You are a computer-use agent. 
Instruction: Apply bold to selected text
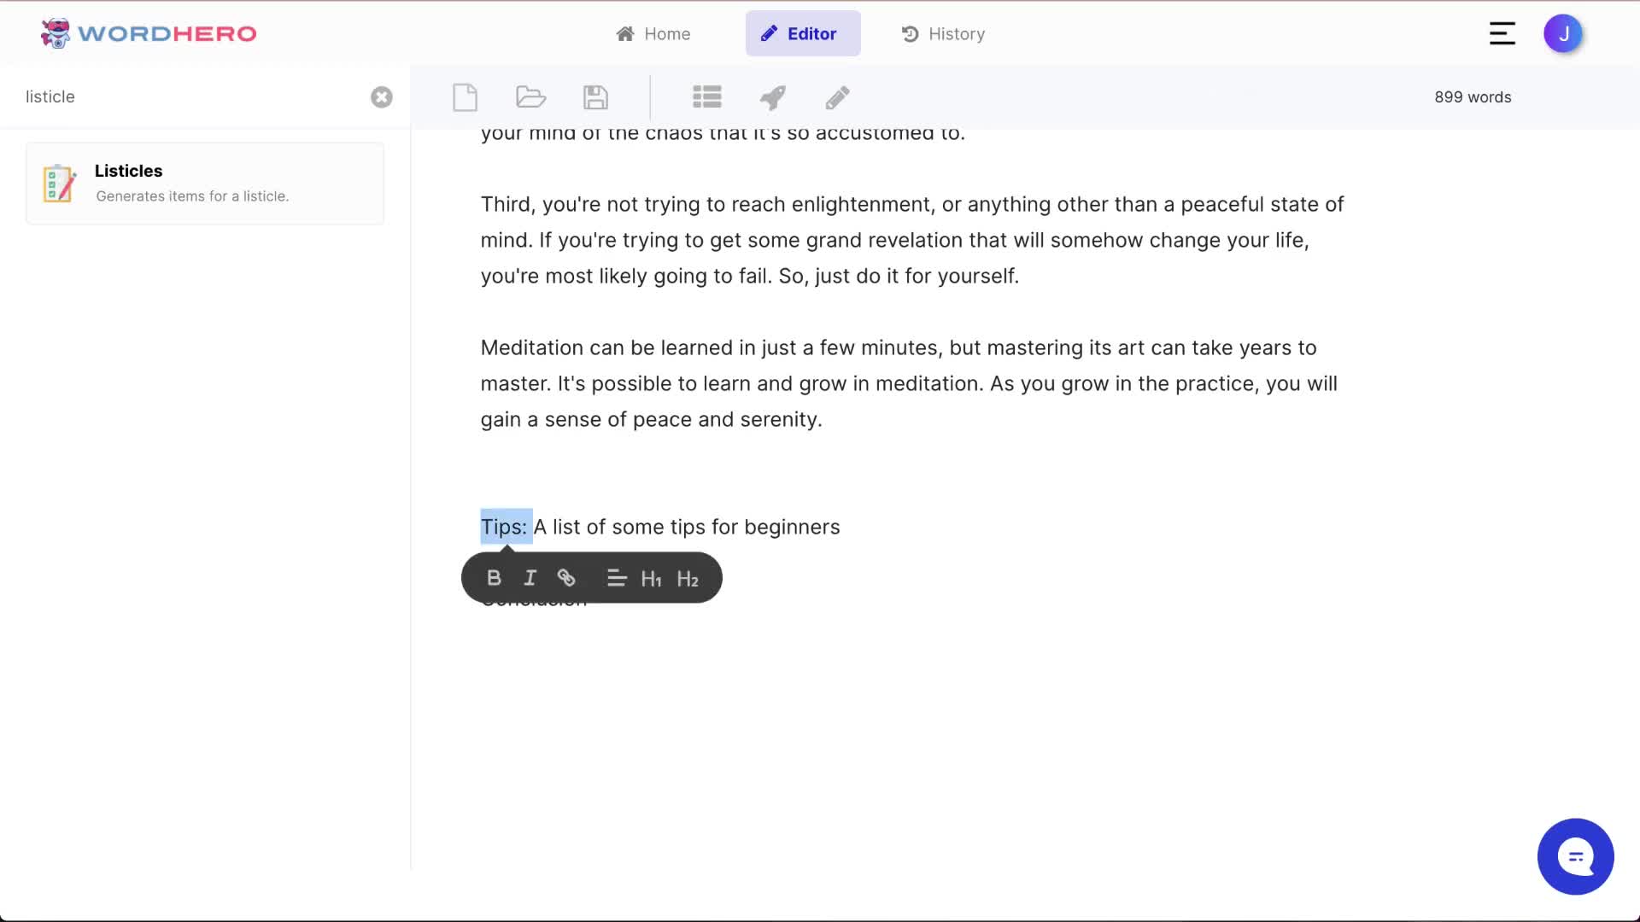pos(494,578)
